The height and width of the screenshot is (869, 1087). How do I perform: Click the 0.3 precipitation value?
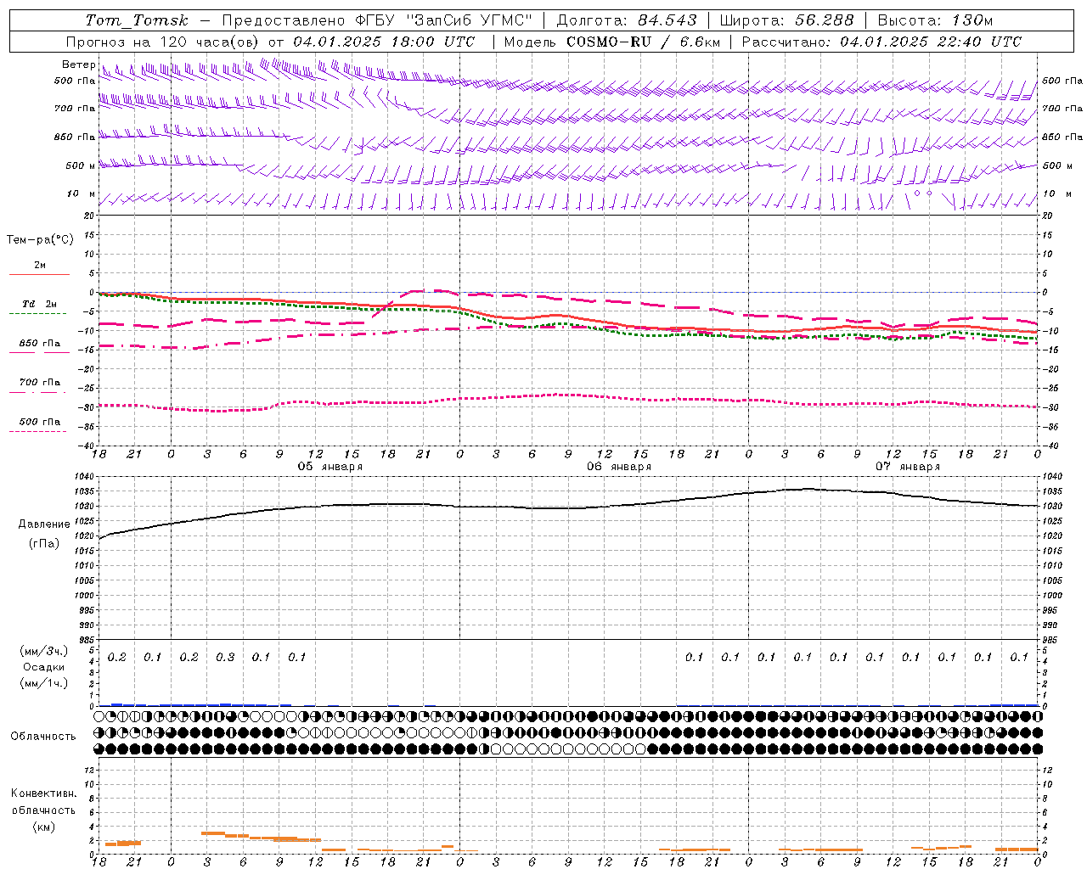point(225,658)
